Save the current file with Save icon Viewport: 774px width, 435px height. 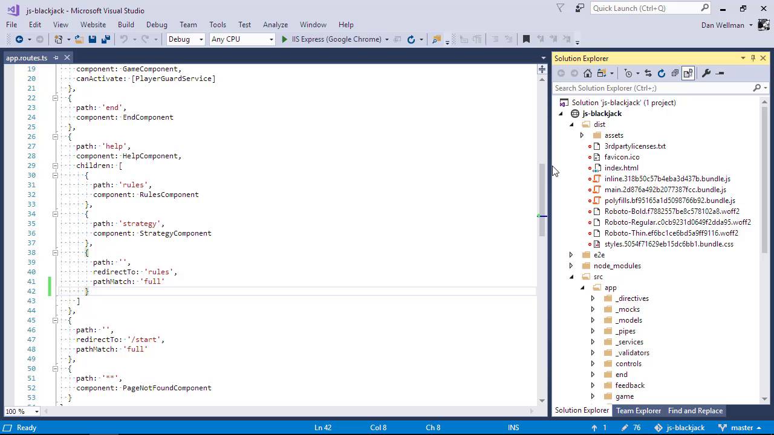point(93,39)
